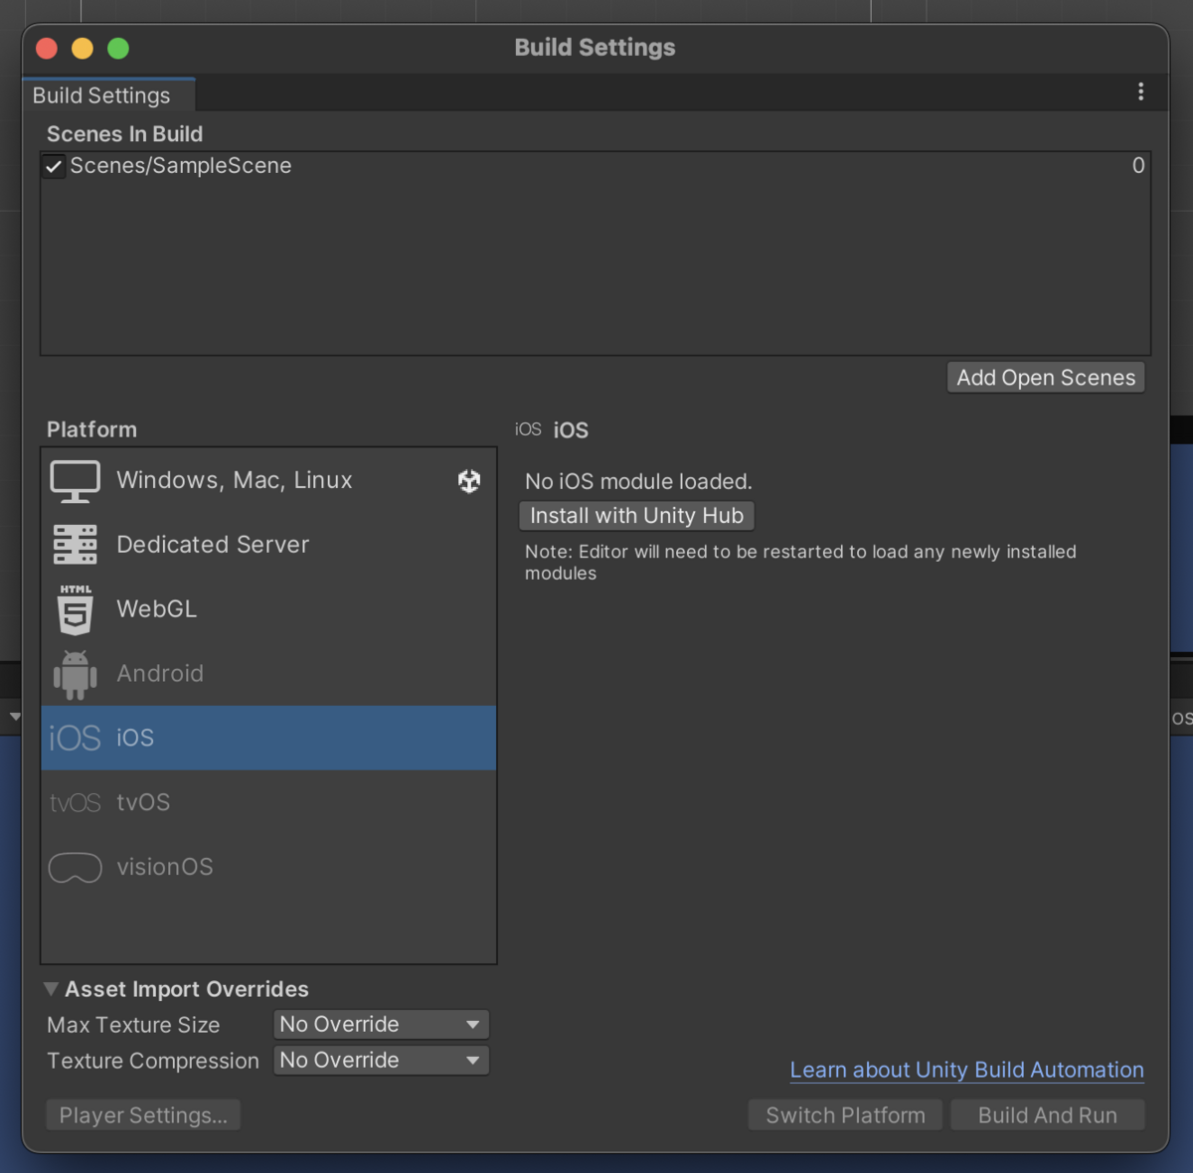Click small iOS icon in right panel header

pyautogui.click(x=528, y=429)
